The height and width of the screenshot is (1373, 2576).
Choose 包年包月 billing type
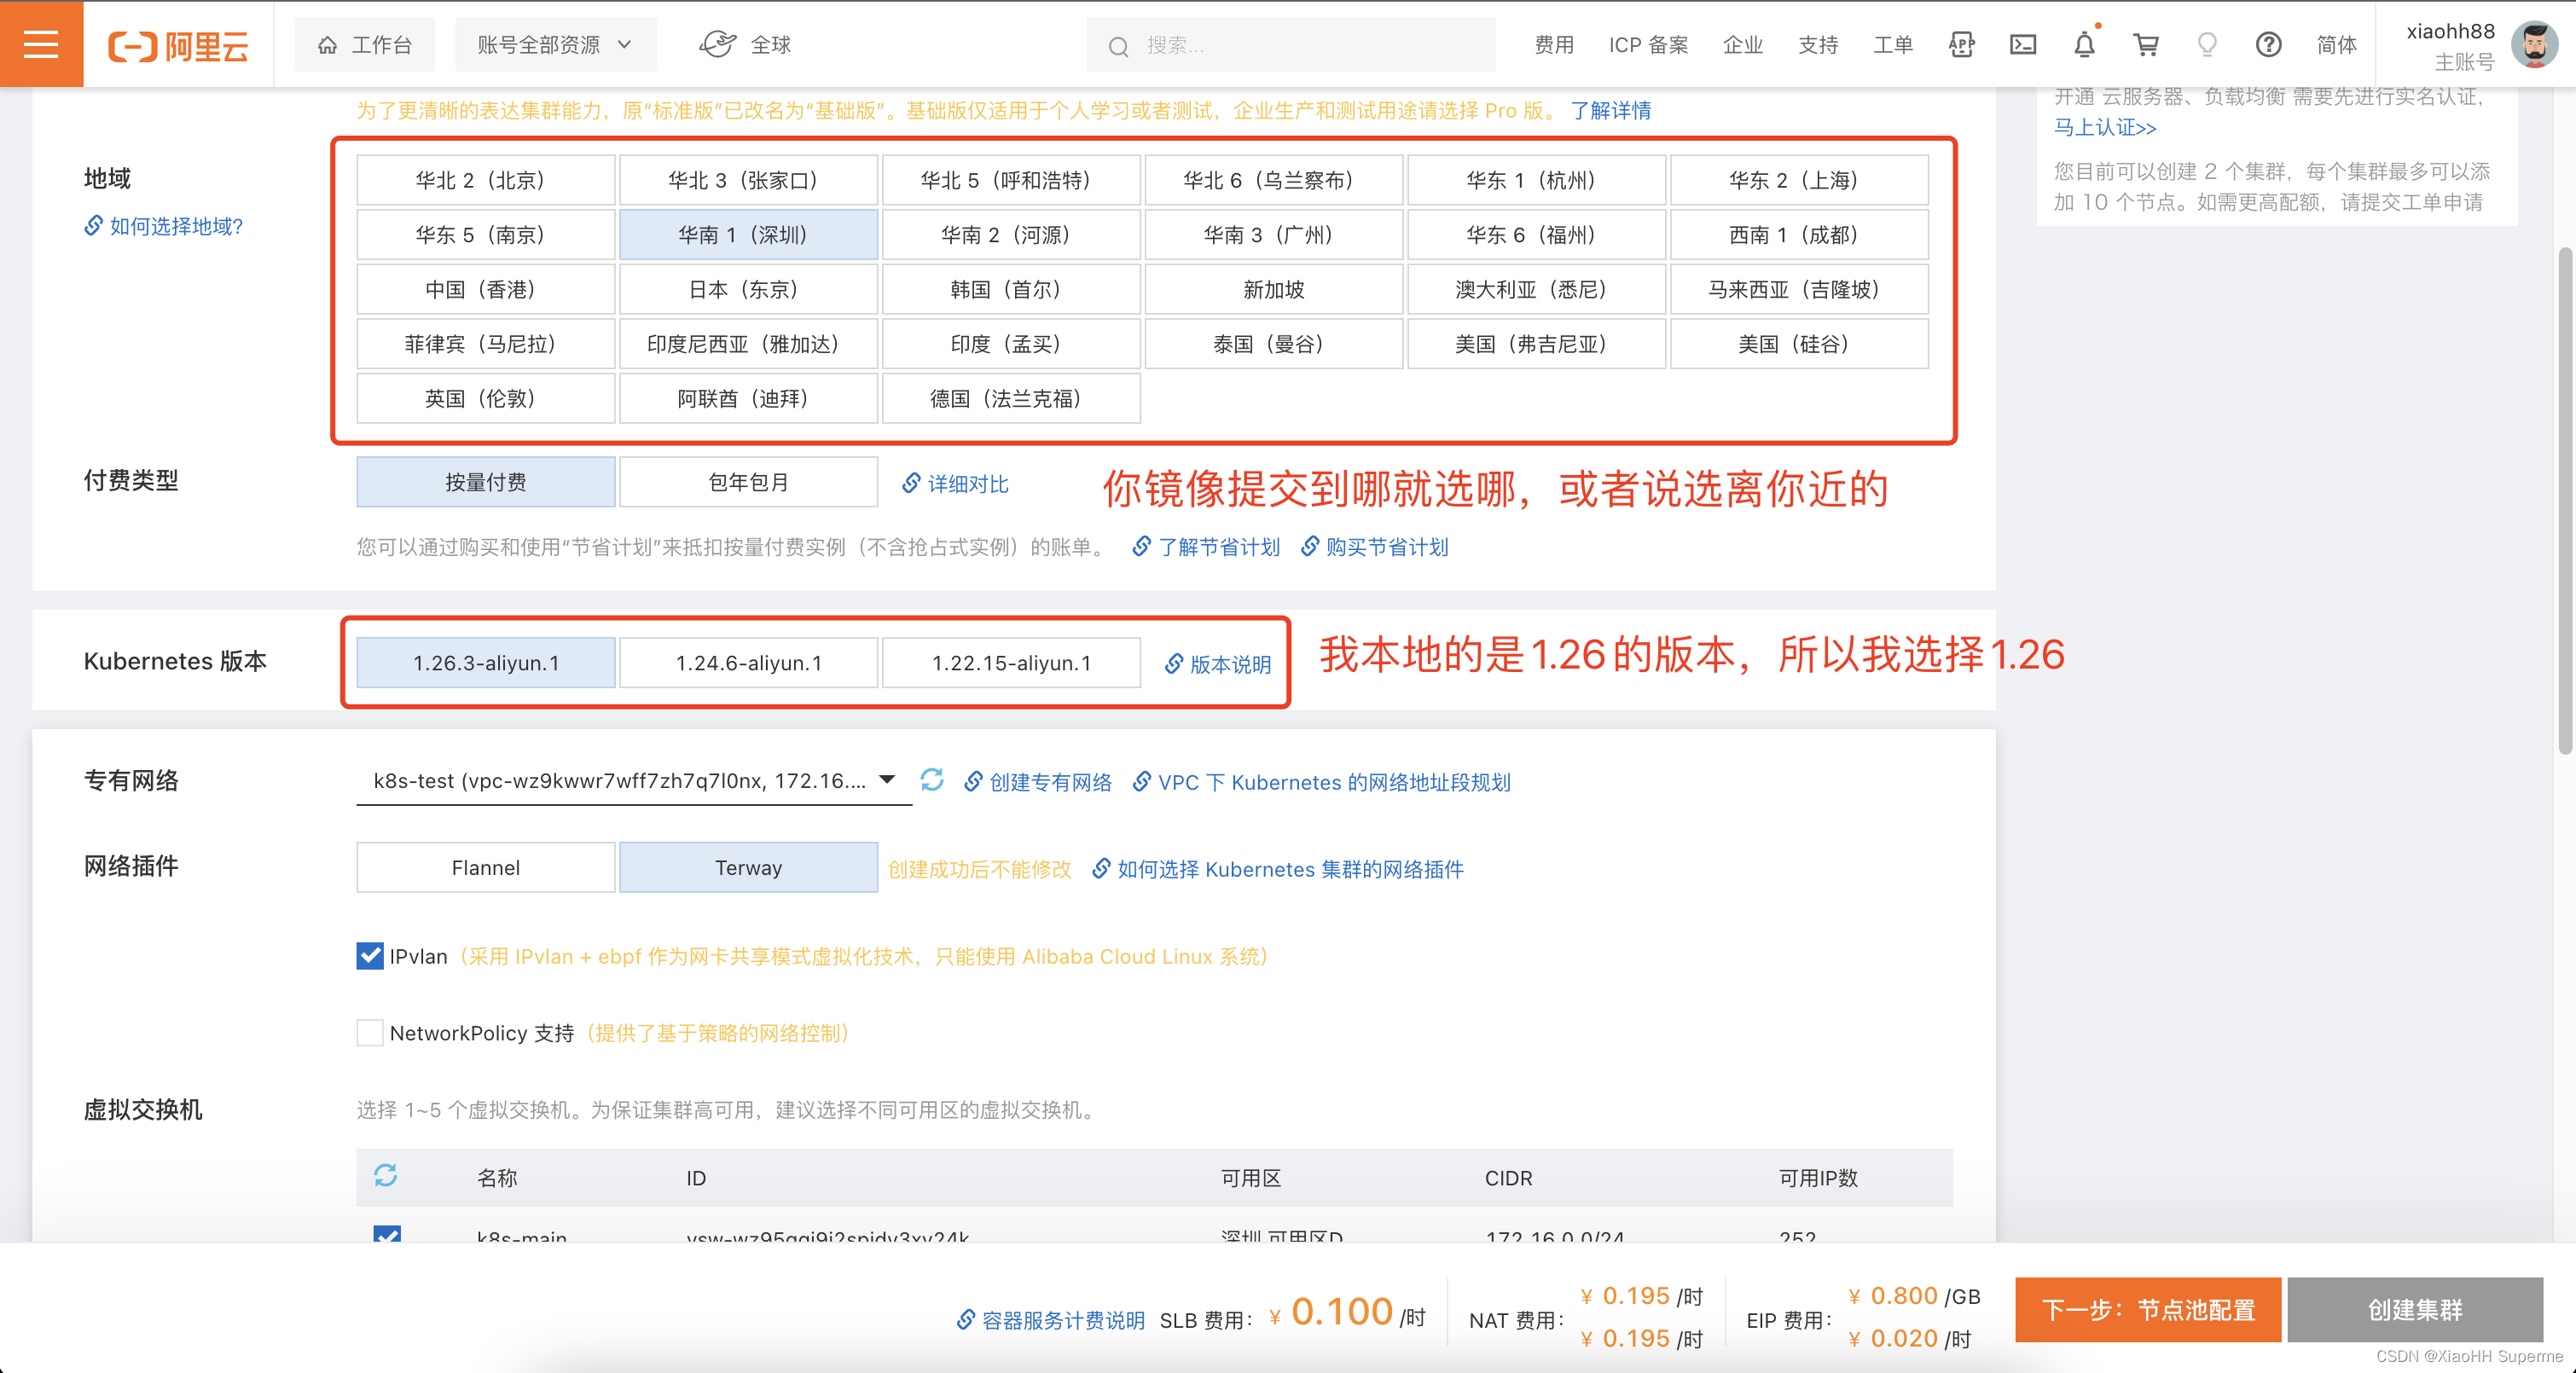coord(748,482)
